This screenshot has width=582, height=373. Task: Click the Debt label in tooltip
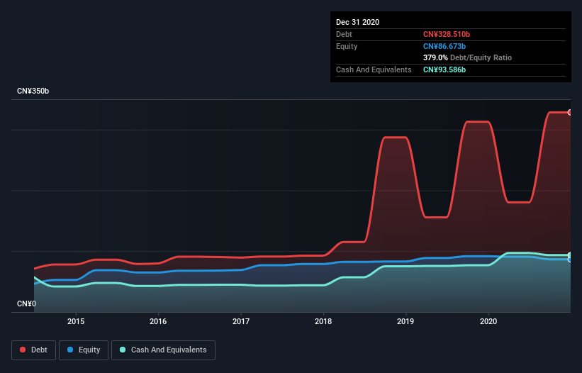click(x=344, y=34)
